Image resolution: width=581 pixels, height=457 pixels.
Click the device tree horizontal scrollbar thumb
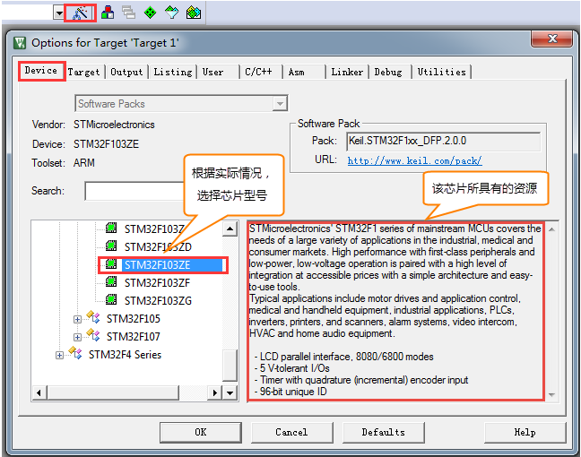113,392
